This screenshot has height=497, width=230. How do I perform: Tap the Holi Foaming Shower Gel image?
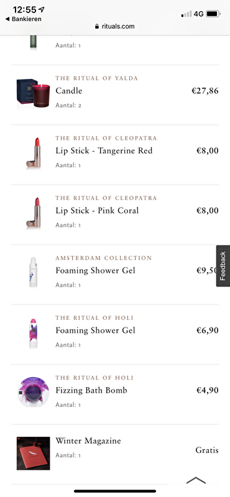click(34, 333)
